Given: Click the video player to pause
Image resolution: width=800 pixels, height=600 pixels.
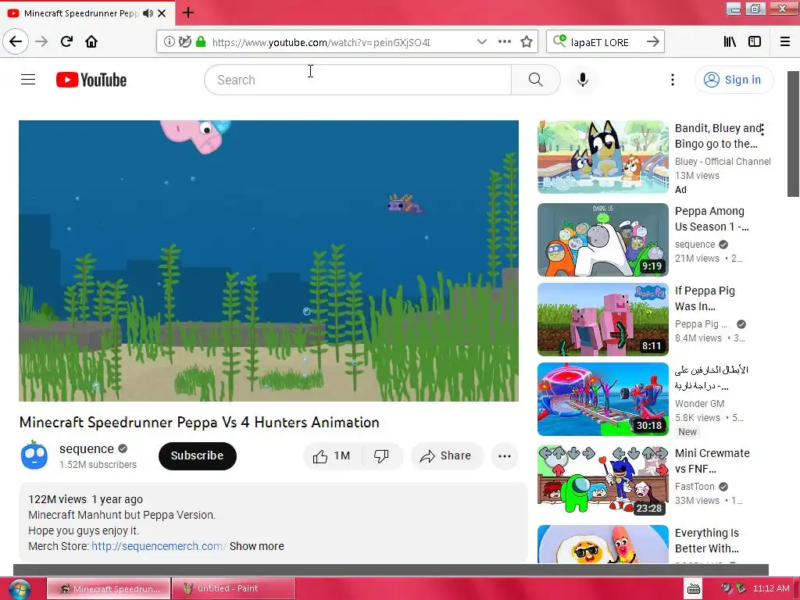Looking at the screenshot, I should 269,261.
